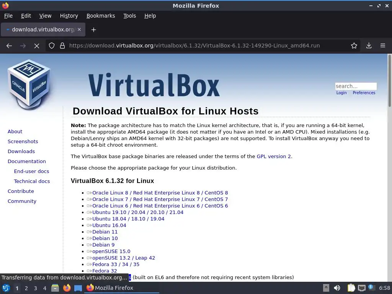
Task: Download Oracle Linux 8 / RHEL 8 package
Action: coord(160,193)
